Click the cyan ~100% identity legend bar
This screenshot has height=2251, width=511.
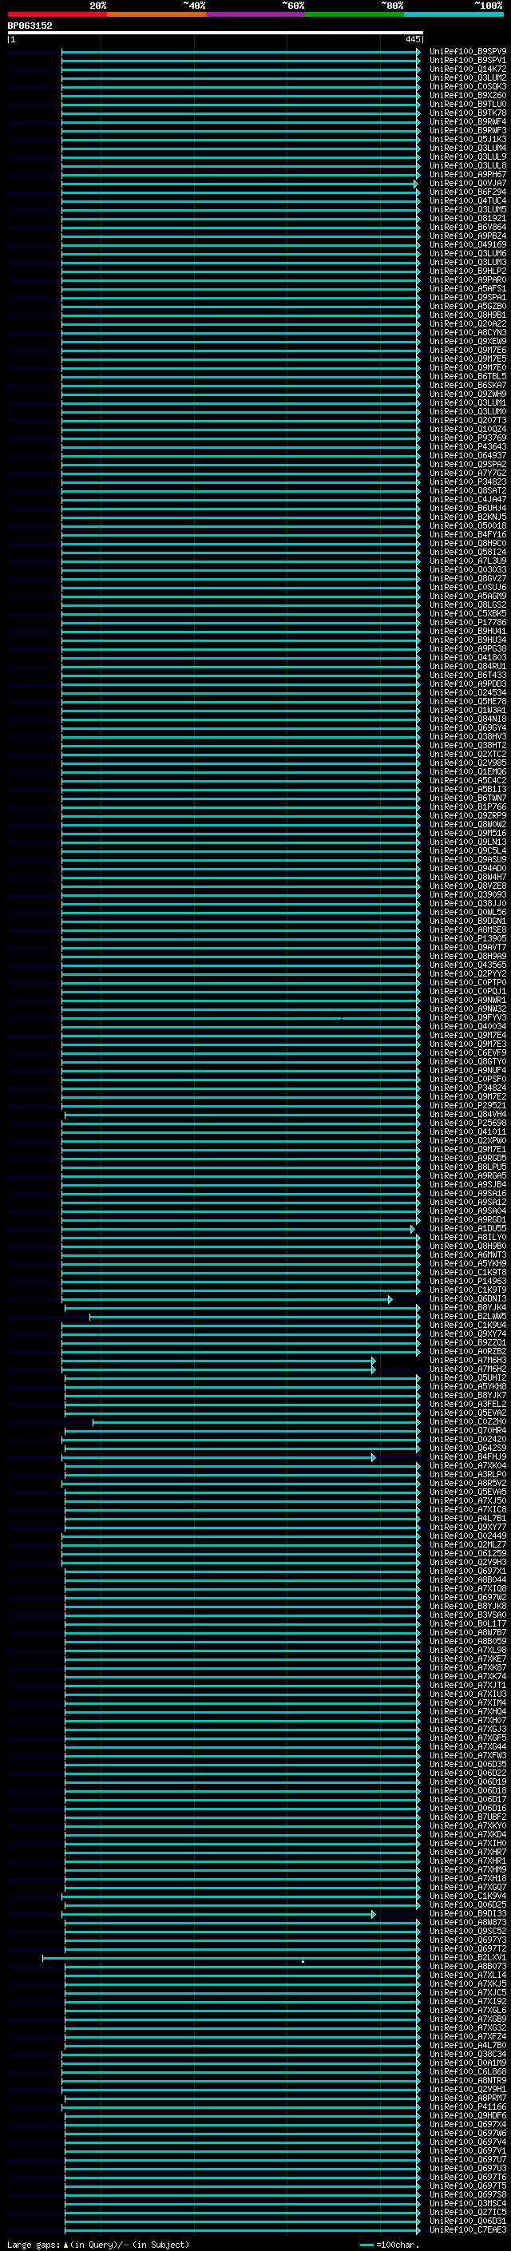[x=454, y=14]
